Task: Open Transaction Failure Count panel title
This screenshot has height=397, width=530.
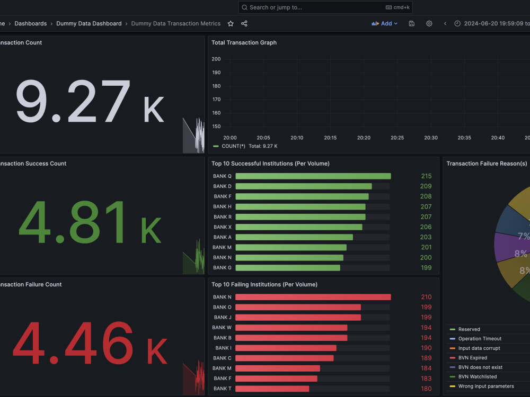Action: tap(31, 285)
